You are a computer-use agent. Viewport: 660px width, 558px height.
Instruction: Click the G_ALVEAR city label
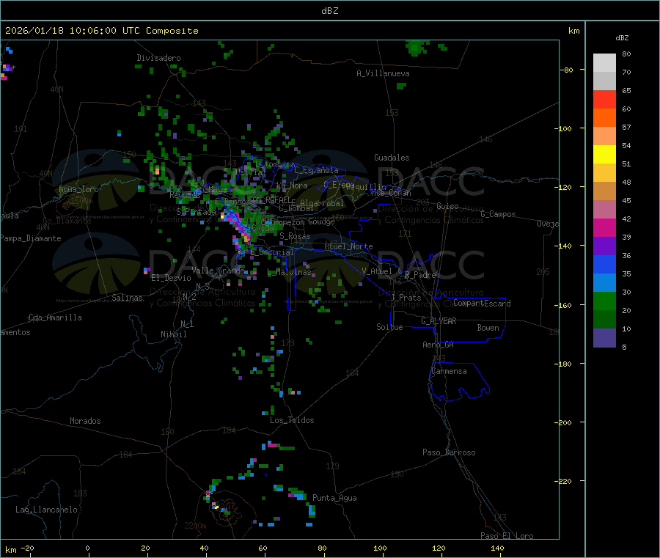(439, 320)
